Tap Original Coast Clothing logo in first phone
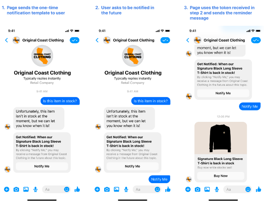264x206 pixels. pos(42,56)
